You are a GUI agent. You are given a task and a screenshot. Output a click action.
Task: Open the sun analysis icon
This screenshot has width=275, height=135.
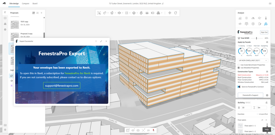(246, 18)
